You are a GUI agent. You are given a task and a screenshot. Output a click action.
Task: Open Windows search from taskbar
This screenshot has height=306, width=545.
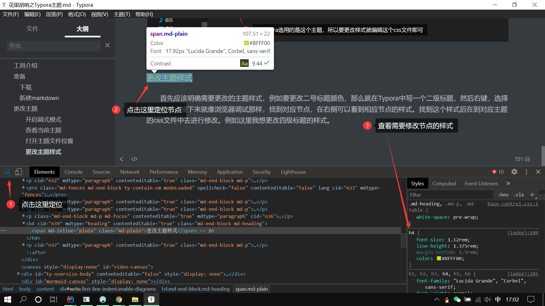click(23, 299)
